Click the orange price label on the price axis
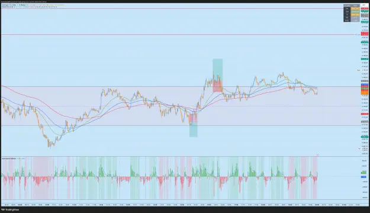This screenshot has width=370, height=213. coord(365,93)
